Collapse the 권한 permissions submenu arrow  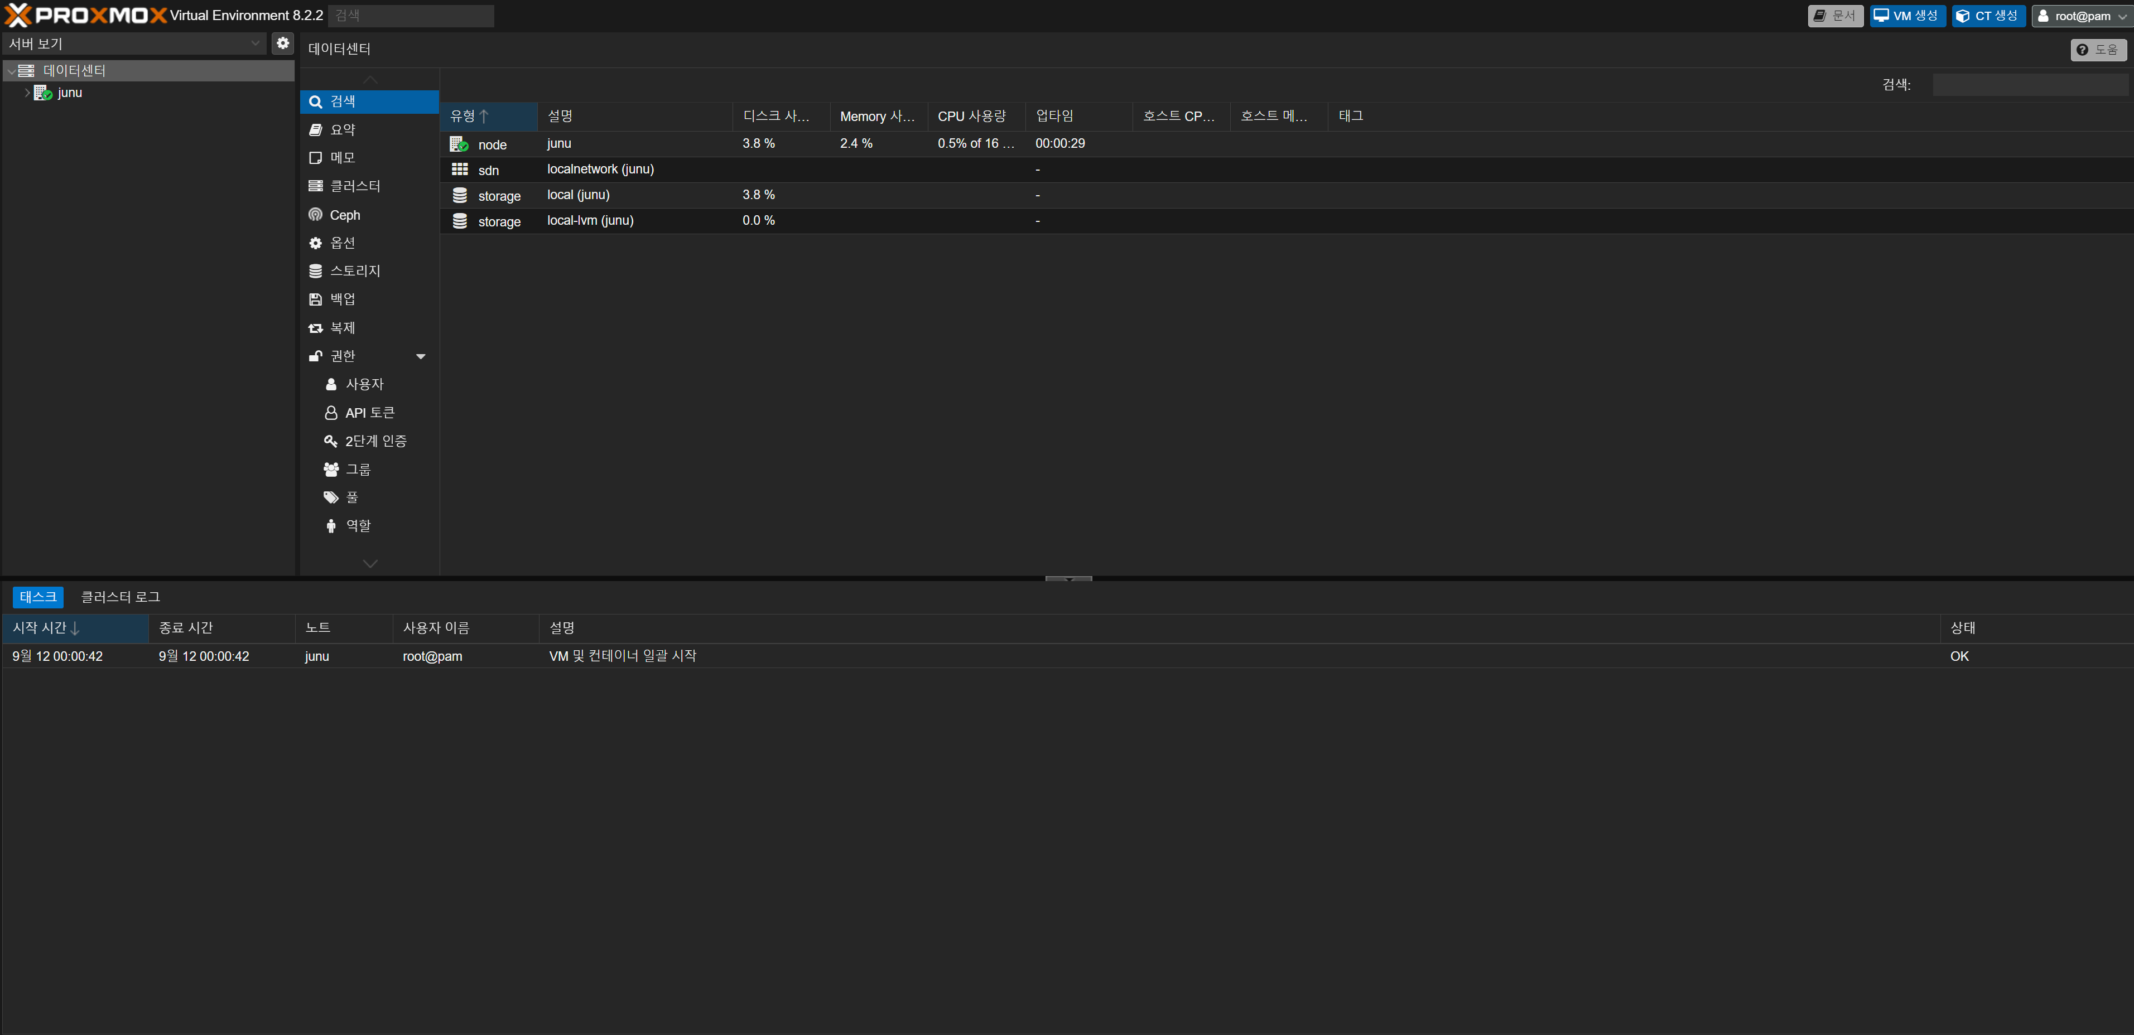pyautogui.click(x=421, y=356)
